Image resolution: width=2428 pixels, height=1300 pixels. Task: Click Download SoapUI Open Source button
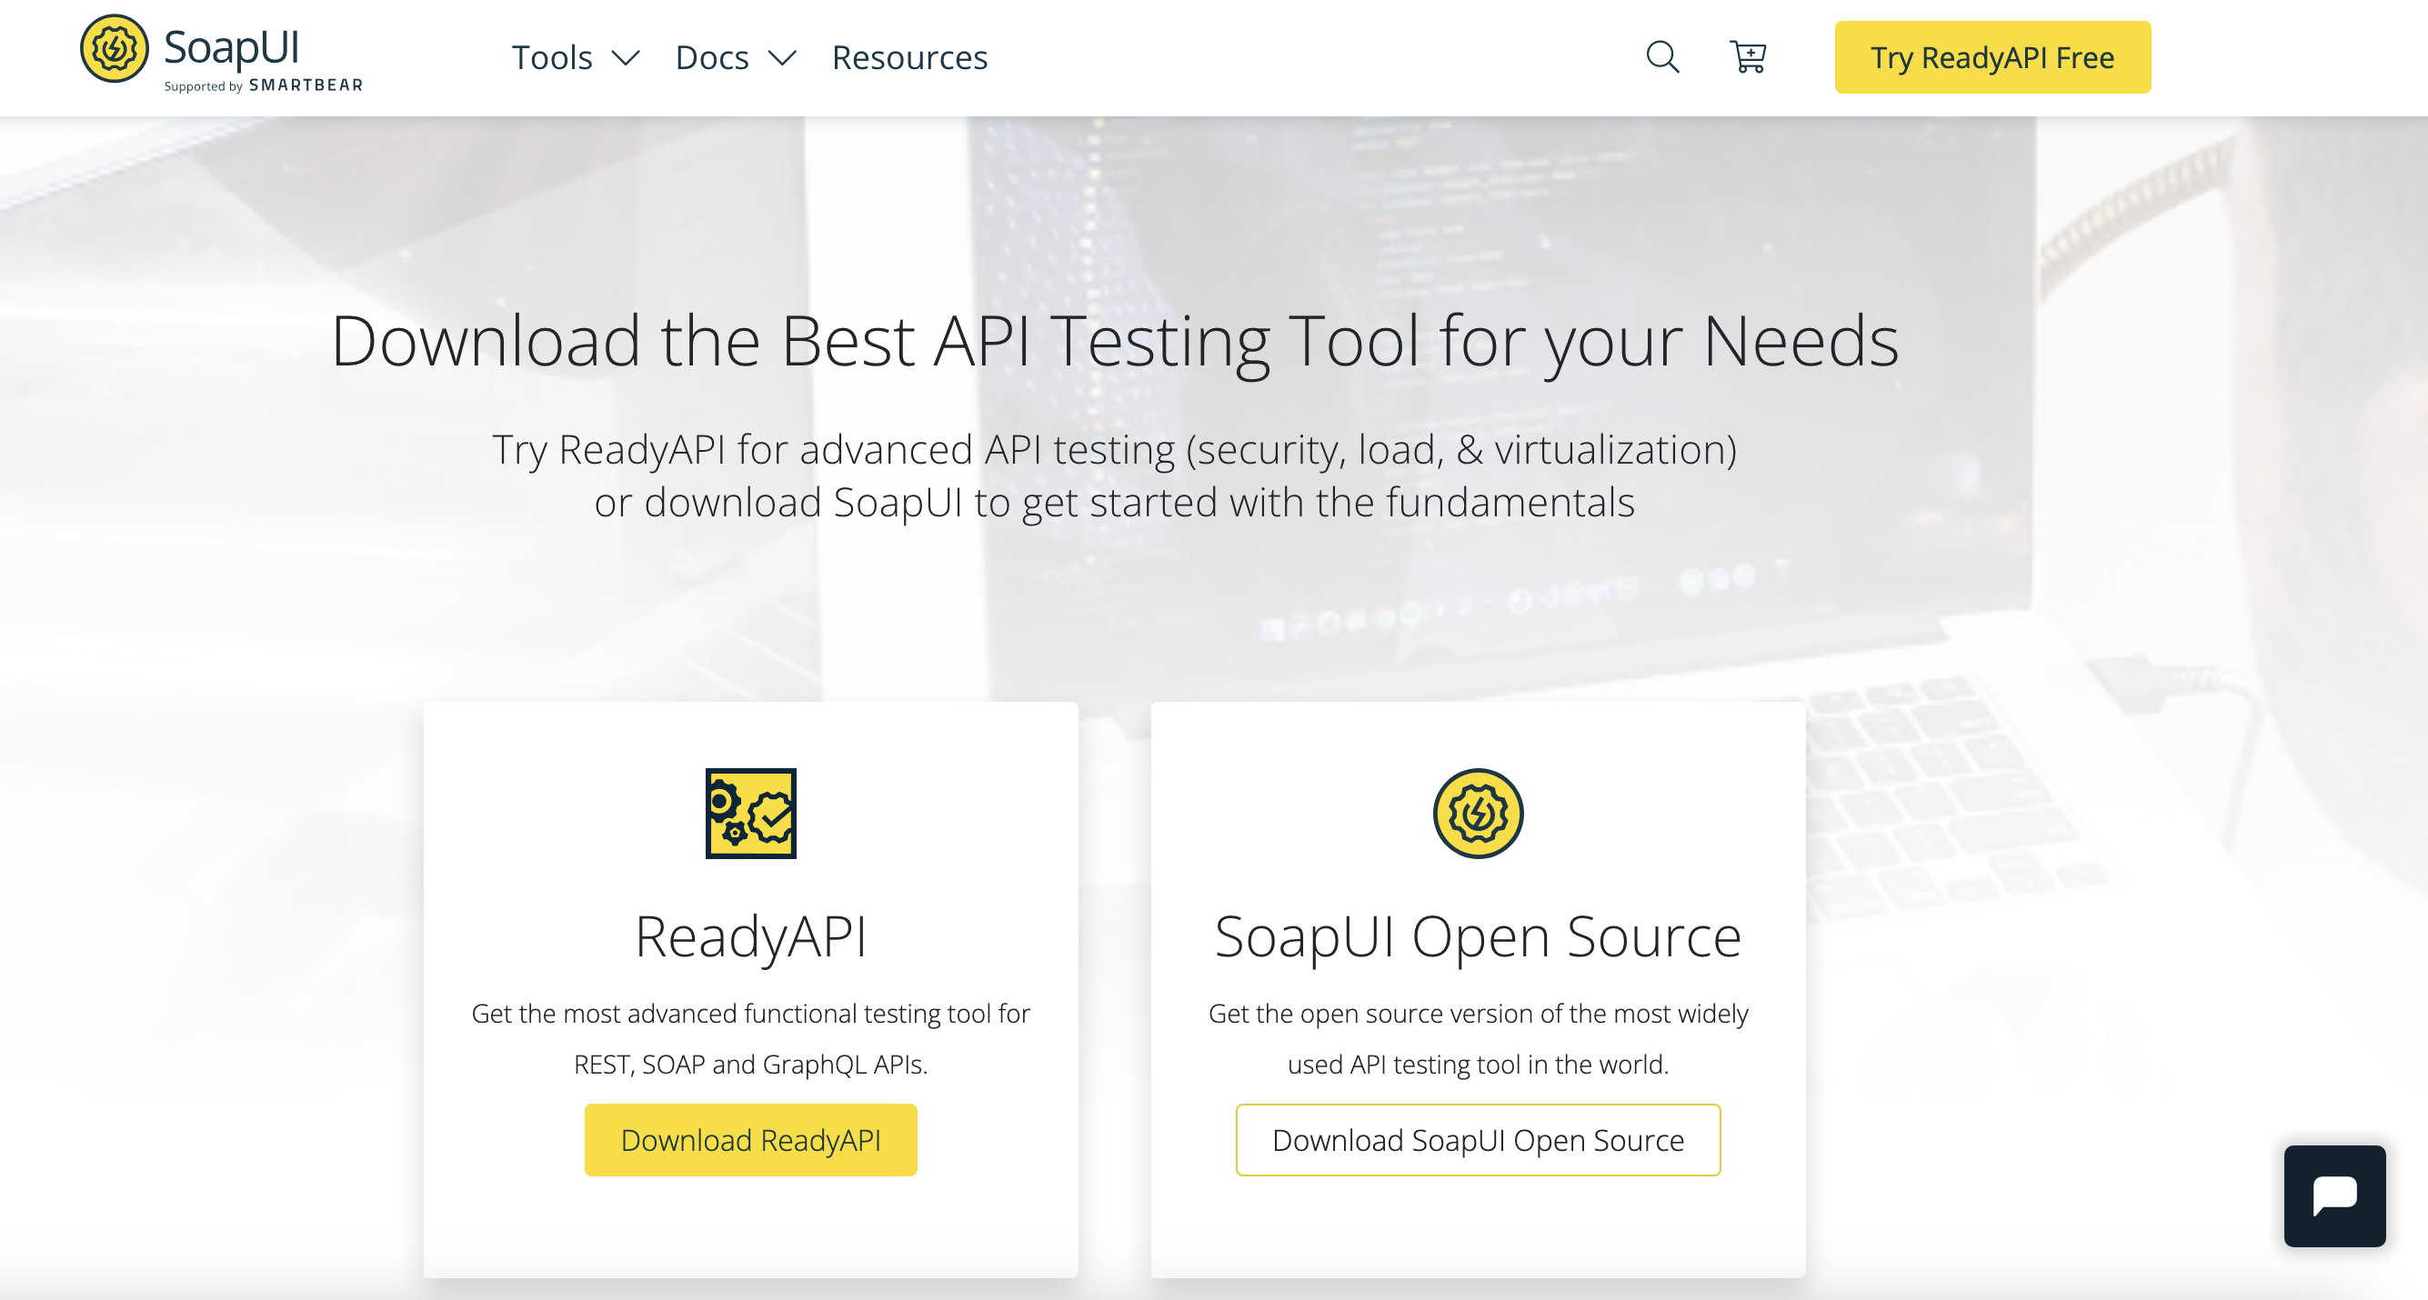1478,1139
